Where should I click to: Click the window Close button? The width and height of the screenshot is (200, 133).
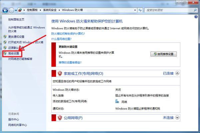(193, 2)
